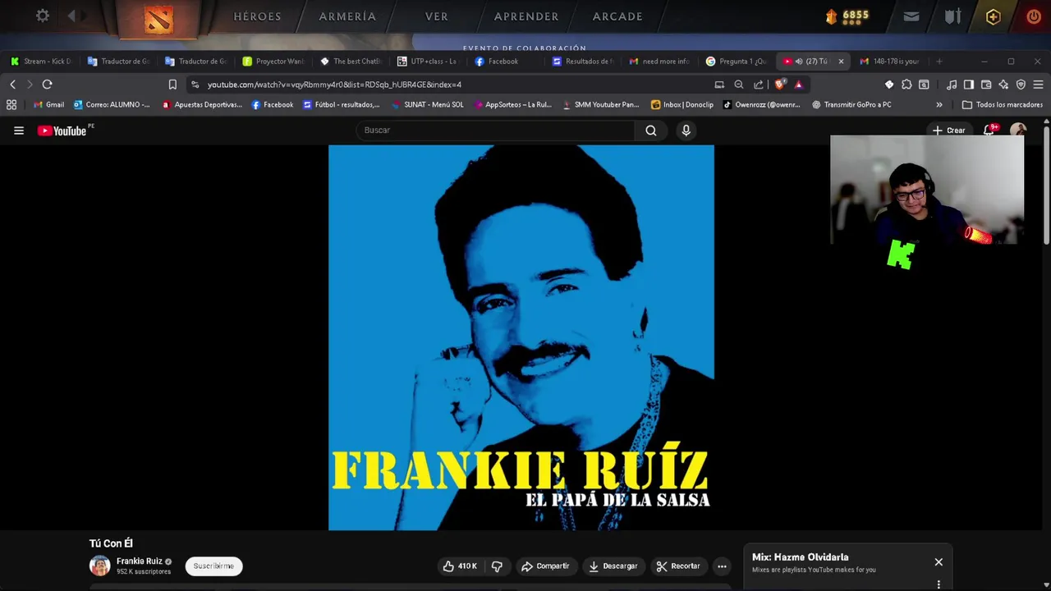
Task: Click the YouTube search magnifier button
Action: [x=650, y=130]
